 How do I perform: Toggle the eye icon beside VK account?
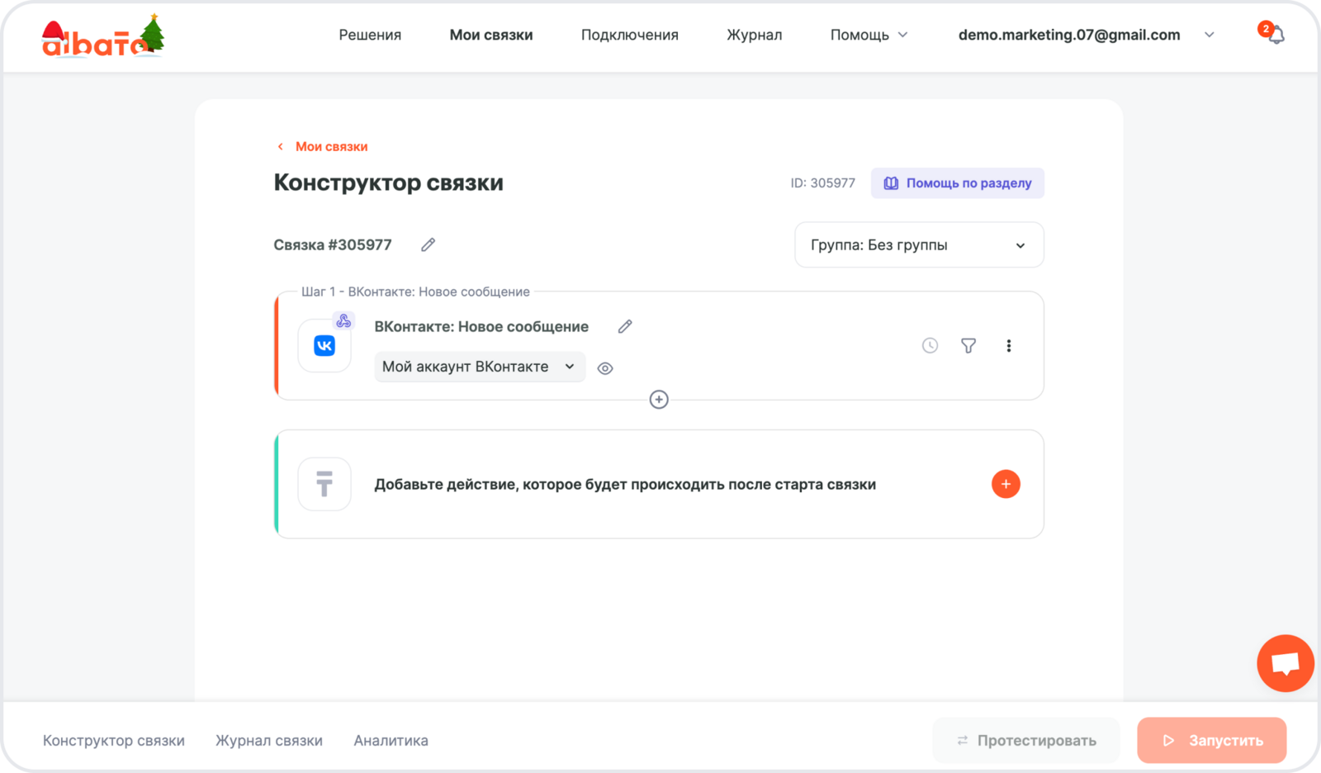tap(605, 368)
